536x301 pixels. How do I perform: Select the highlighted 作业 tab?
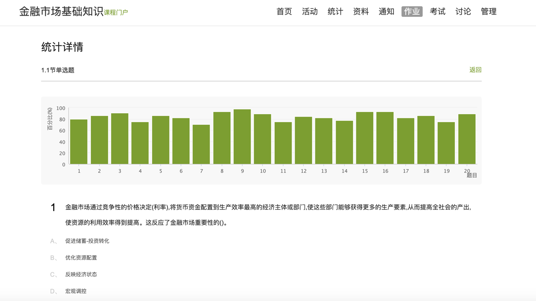coord(412,12)
